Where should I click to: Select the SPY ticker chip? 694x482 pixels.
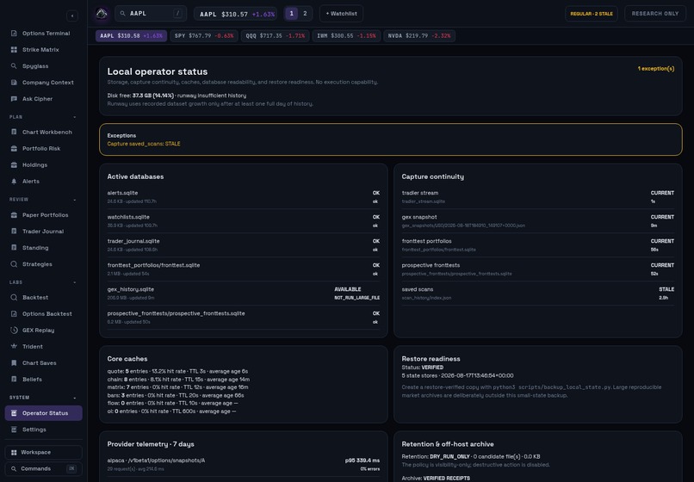coord(204,36)
